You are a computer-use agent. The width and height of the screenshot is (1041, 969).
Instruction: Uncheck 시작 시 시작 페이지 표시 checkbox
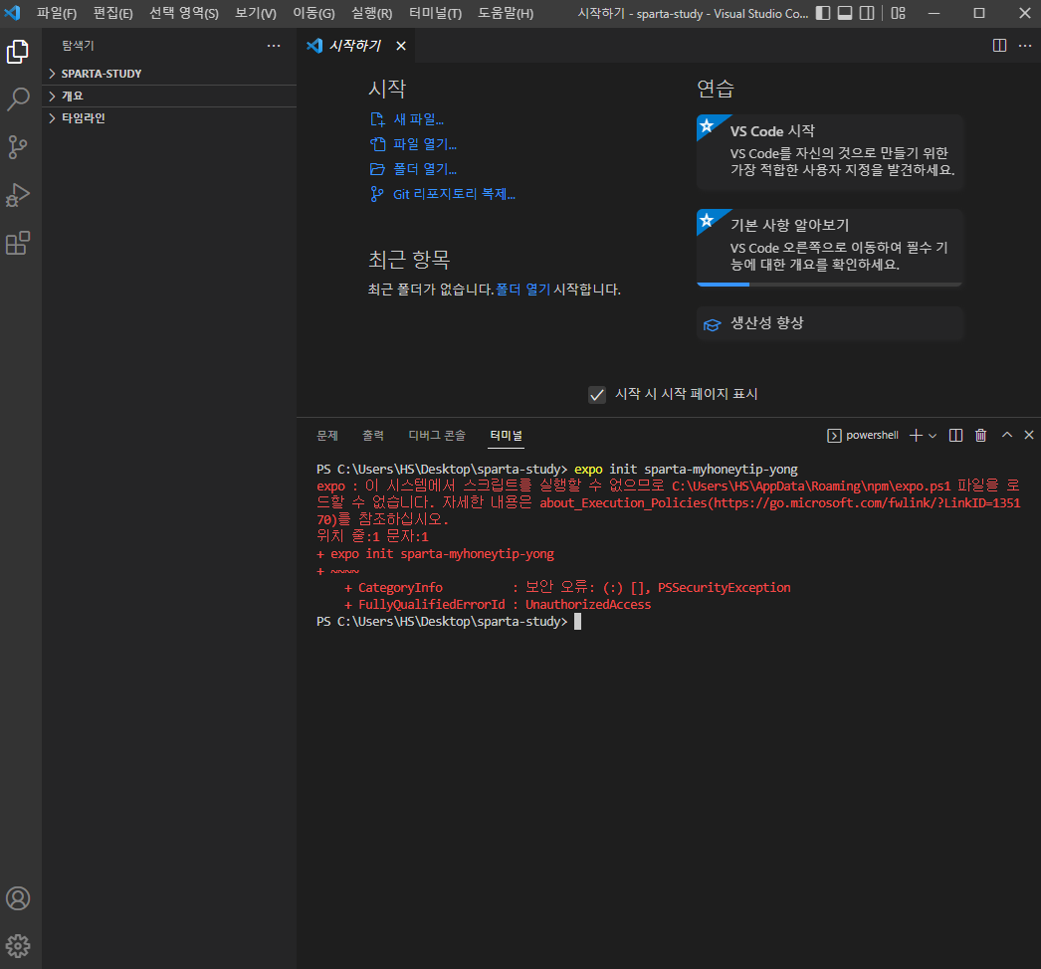[597, 395]
